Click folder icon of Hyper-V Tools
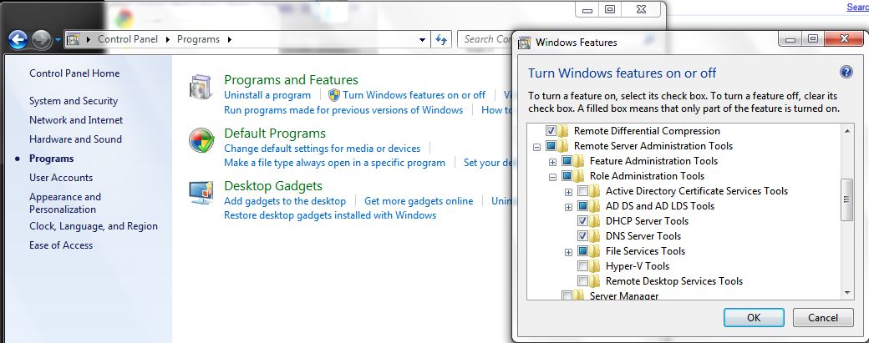 pyautogui.click(x=595, y=265)
